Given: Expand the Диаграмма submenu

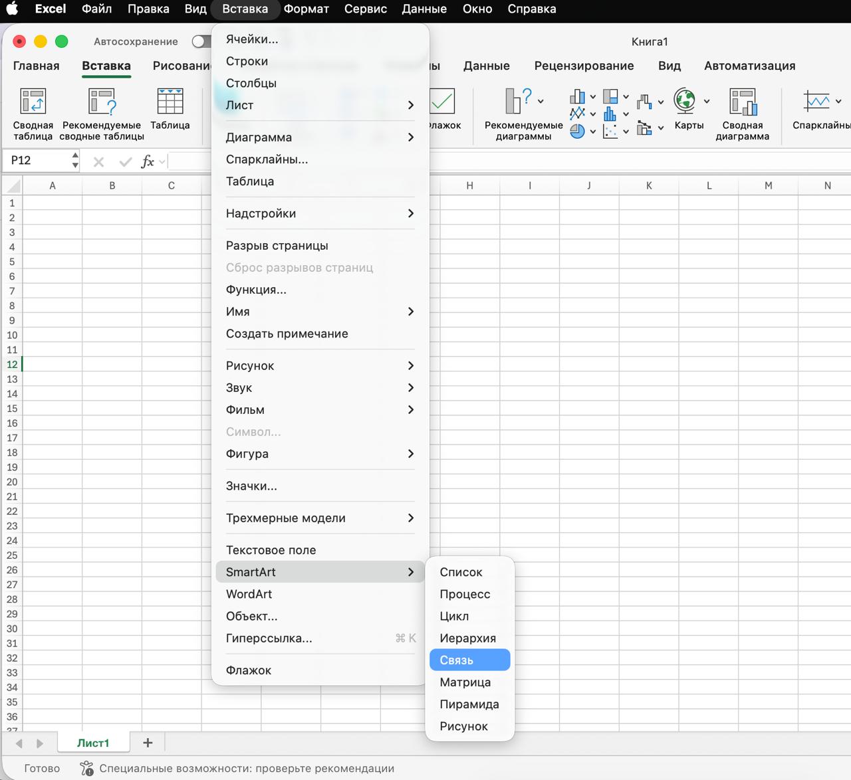Looking at the screenshot, I should (320, 138).
